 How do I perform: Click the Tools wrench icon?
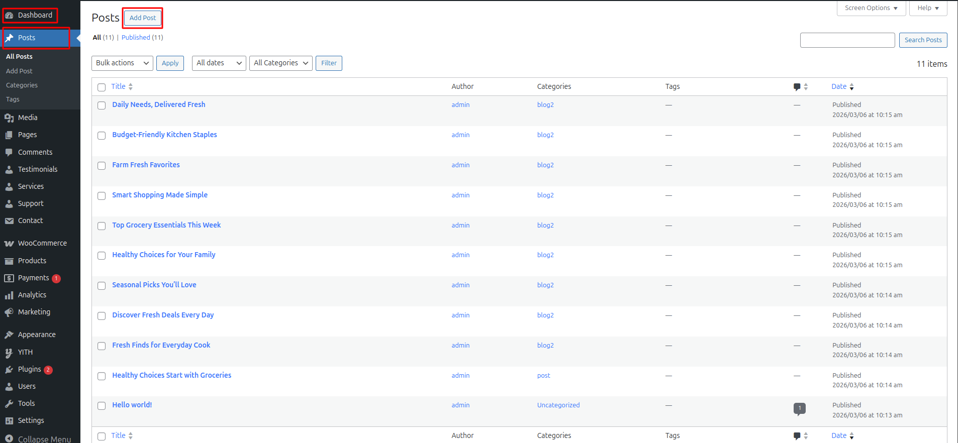point(9,404)
